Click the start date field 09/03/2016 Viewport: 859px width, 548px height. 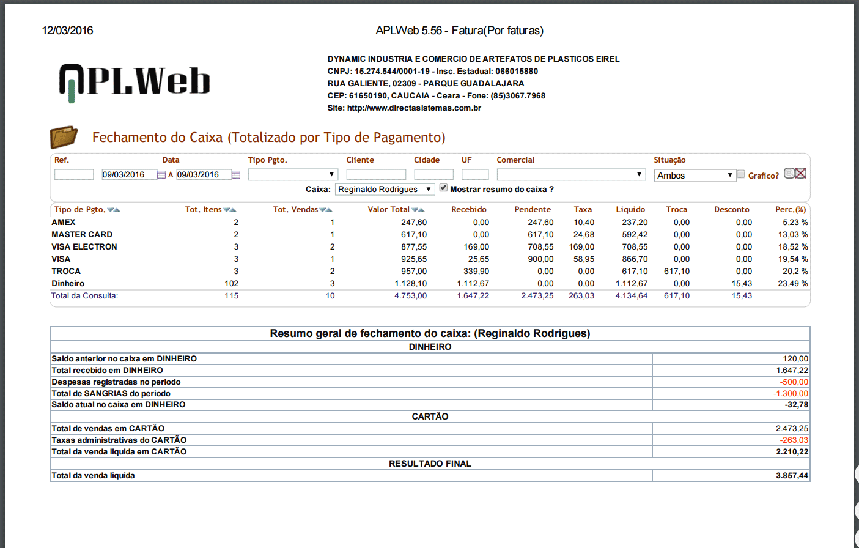click(x=129, y=175)
